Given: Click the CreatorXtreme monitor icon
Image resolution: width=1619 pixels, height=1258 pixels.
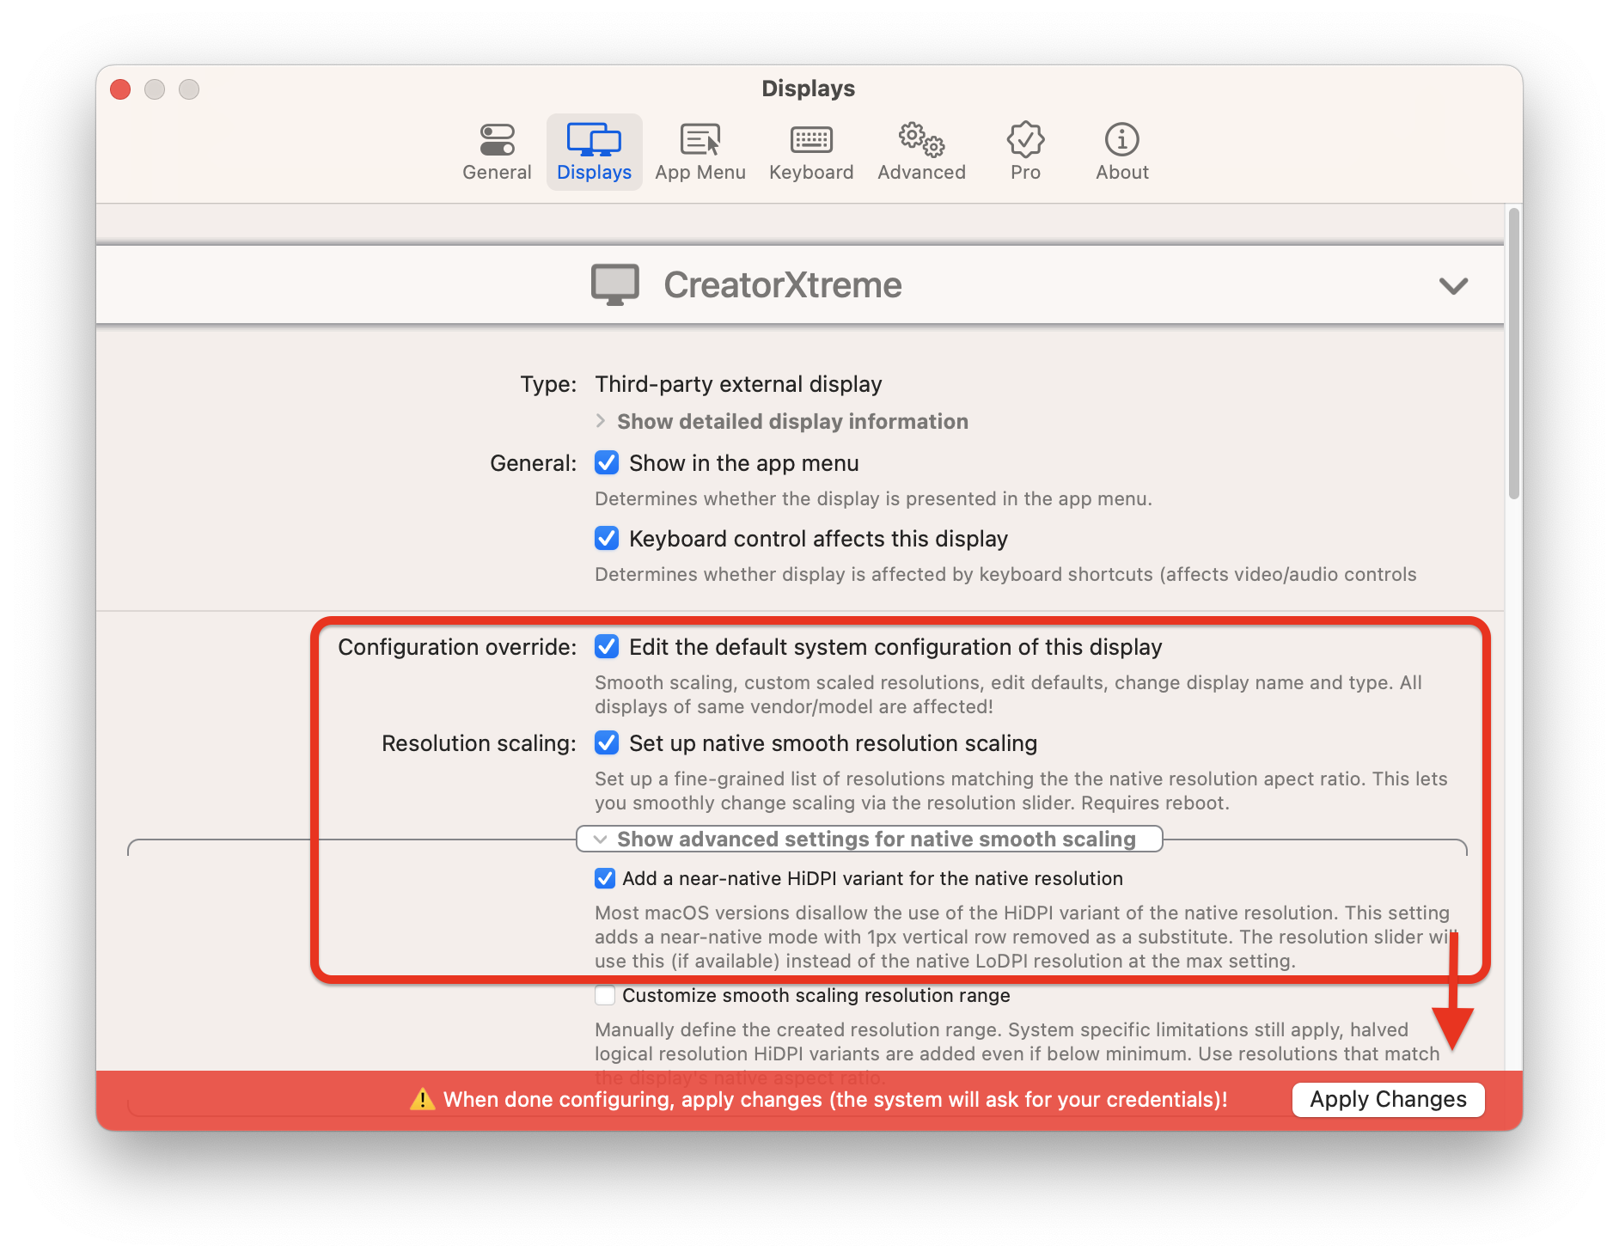Looking at the screenshot, I should pos(615,284).
